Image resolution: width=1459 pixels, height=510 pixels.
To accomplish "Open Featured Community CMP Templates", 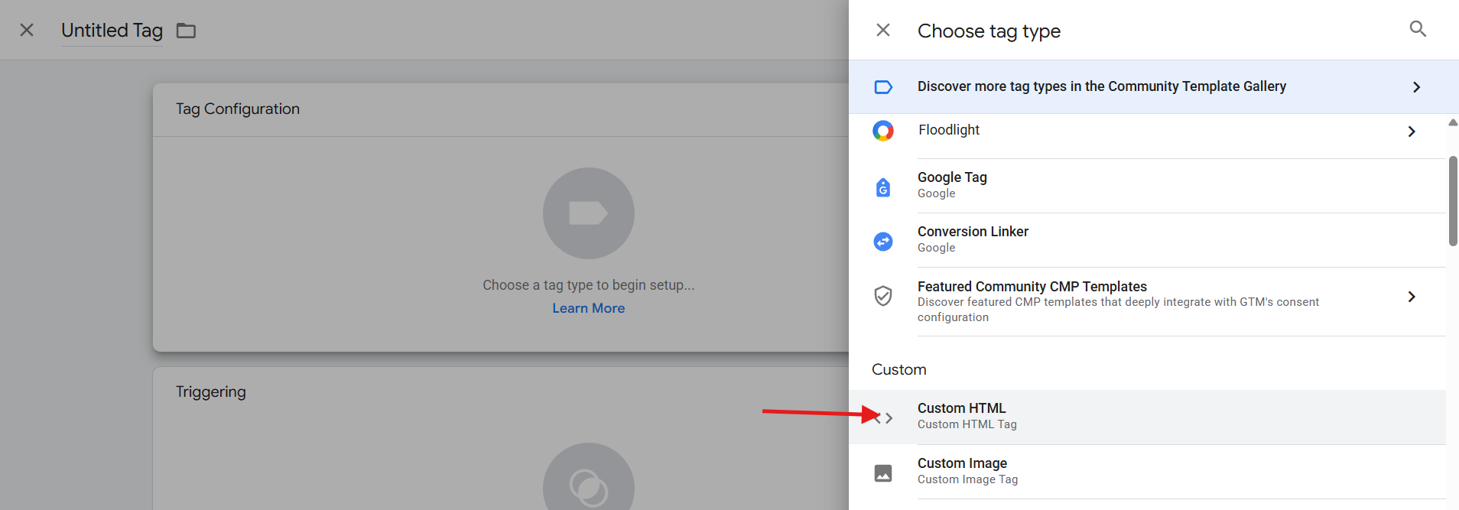I will [1147, 302].
